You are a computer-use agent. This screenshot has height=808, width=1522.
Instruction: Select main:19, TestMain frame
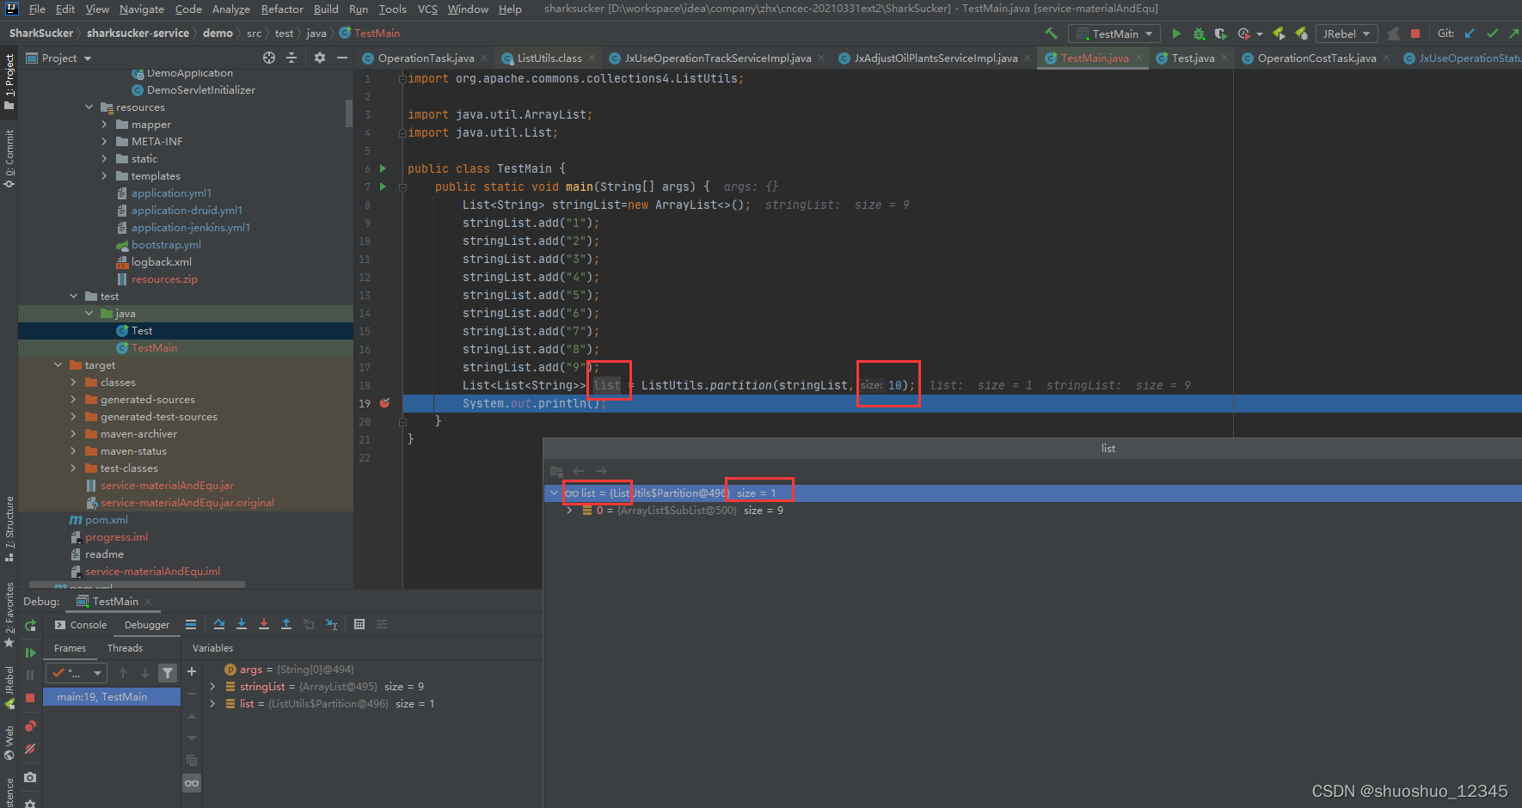pos(112,697)
